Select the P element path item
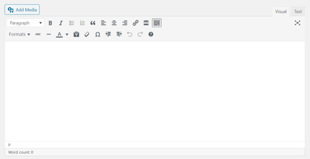Screen dimensions: 310x159 pyautogui.click(x=9, y=145)
